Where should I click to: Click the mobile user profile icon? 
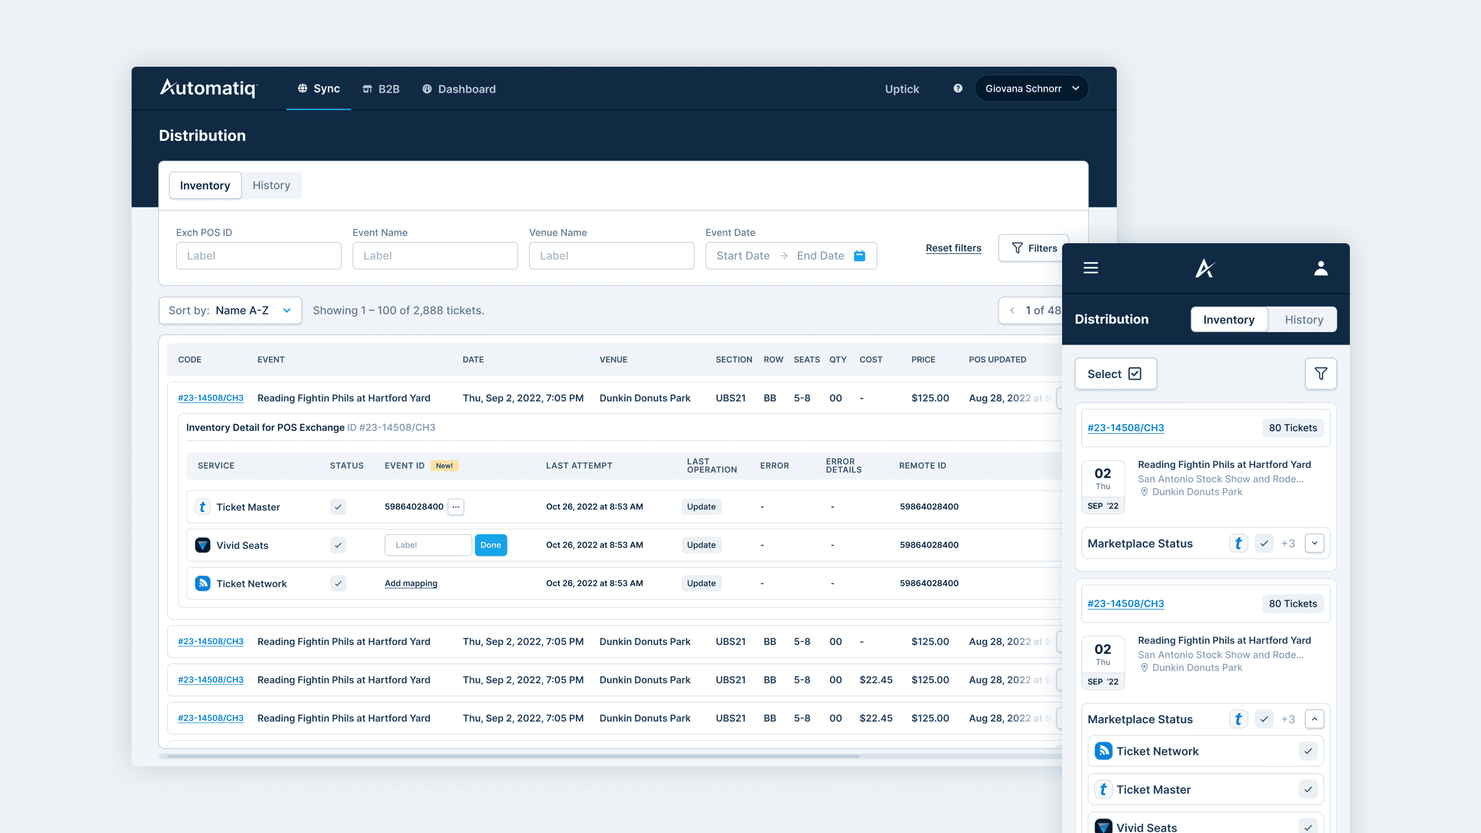(x=1321, y=268)
